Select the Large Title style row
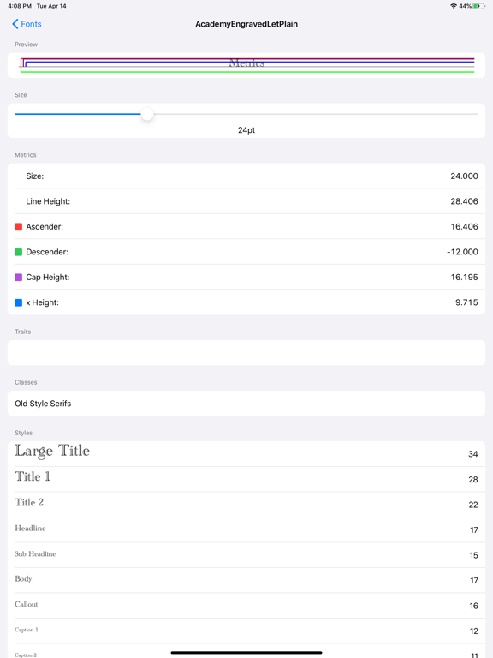 (x=246, y=453)
